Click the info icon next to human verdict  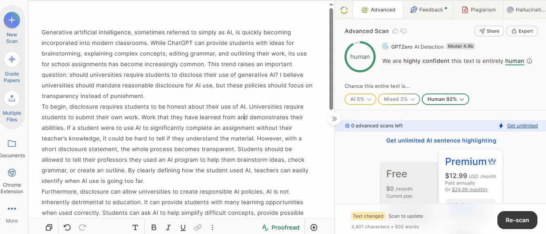pyautogui.click(x=529, y=61)
